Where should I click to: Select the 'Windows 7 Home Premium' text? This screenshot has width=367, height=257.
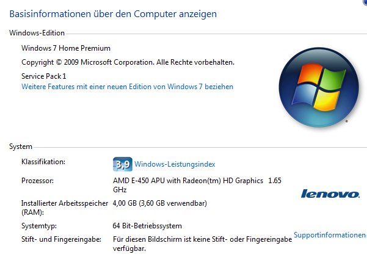click(x=66, y=48)
